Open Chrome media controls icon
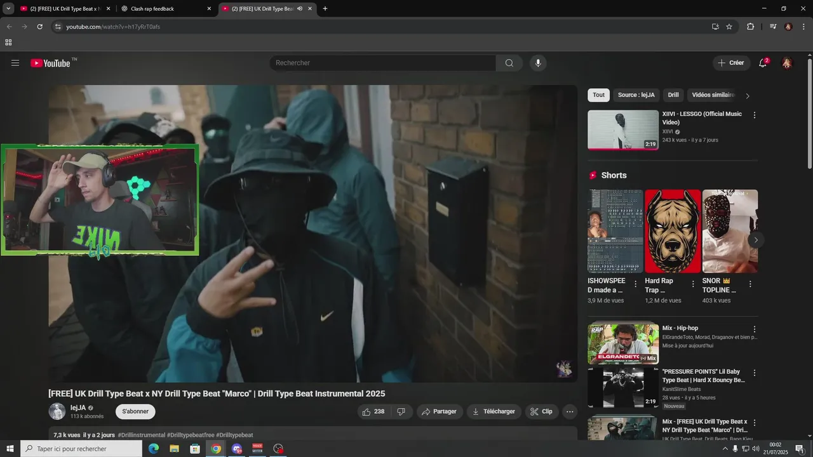Screen dimensions: 813x457 pos(773,27)
